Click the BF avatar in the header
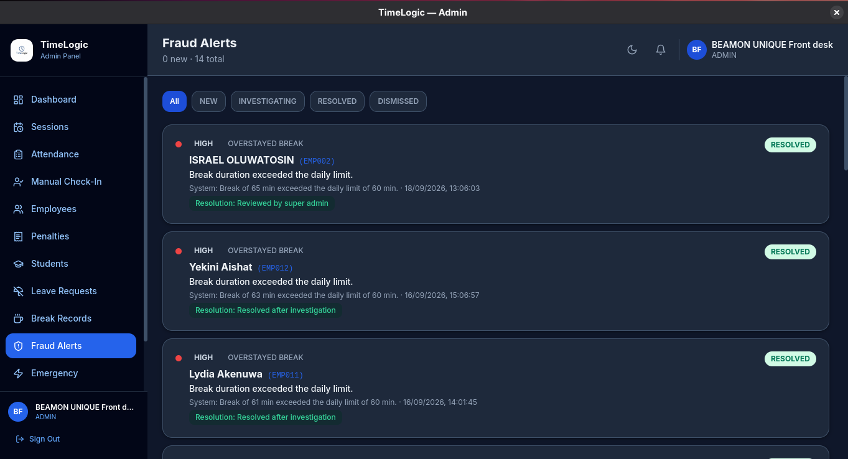Screen dimensions: 848x459 (x=697, y=50)
